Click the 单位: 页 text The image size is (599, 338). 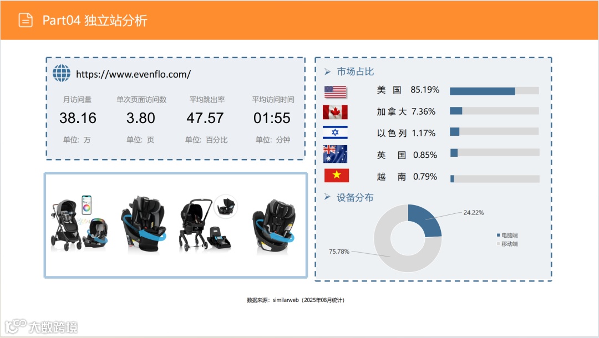coord(140,140)
